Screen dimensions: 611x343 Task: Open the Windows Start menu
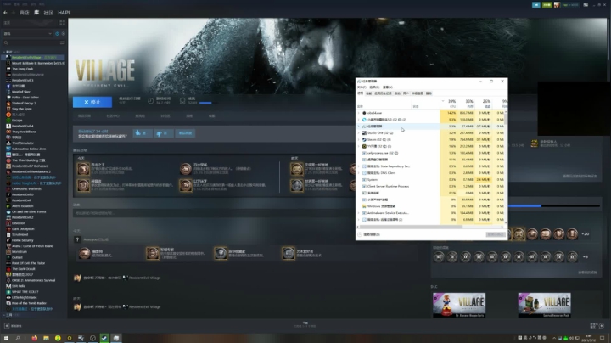coord(6,338)
